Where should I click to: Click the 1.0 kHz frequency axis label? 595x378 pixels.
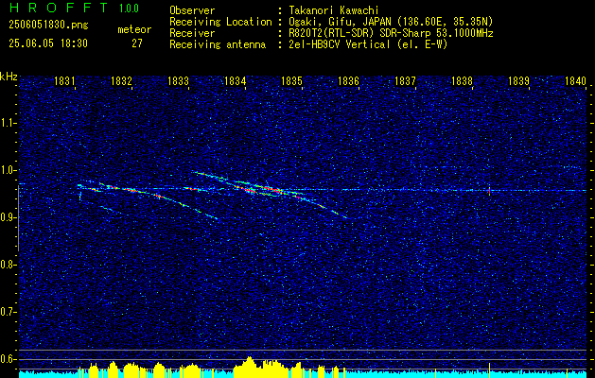(x=9, y=170)
